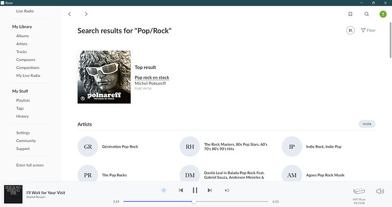Click the My Library heading
Screen dimensions: 392x207
[22, 27]
